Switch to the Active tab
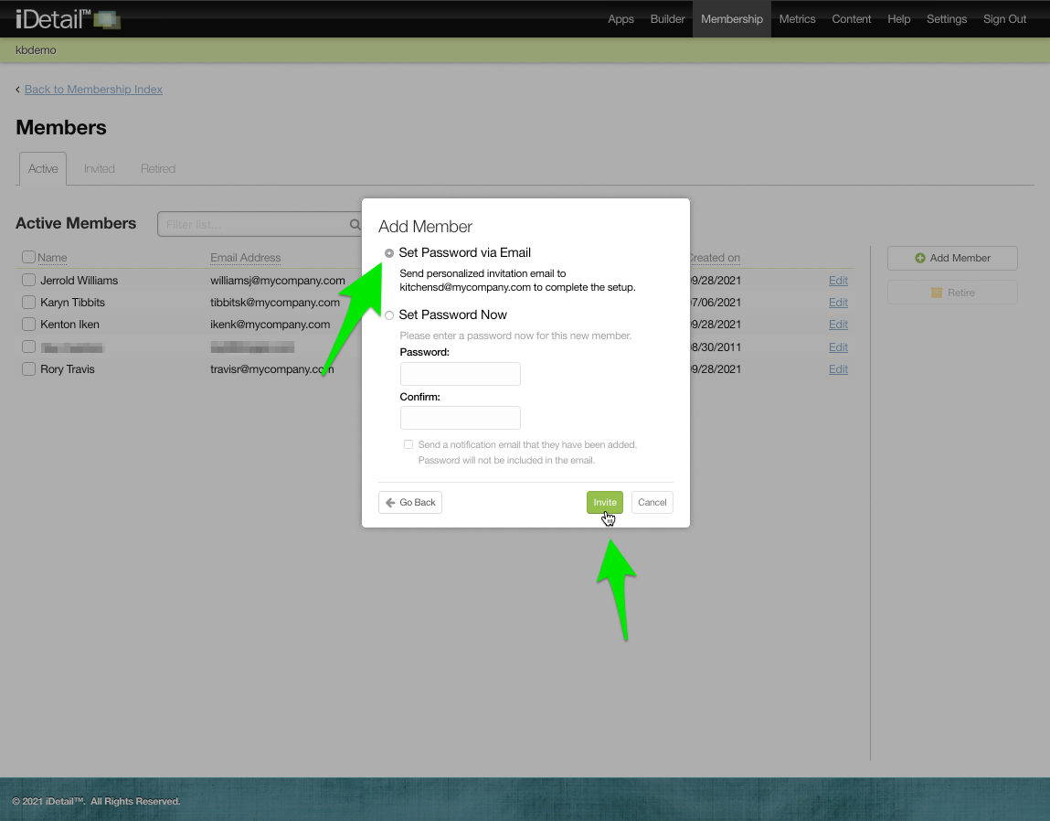 (x=43, y=169)
